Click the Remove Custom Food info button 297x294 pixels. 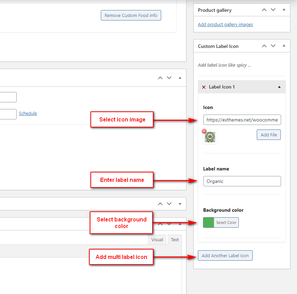tap(131, 15)
